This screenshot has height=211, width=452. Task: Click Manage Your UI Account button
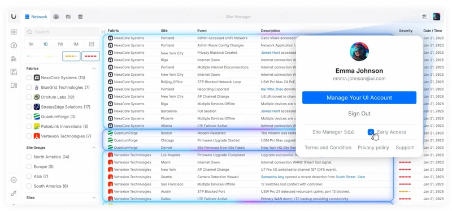(x=359, y=97)
